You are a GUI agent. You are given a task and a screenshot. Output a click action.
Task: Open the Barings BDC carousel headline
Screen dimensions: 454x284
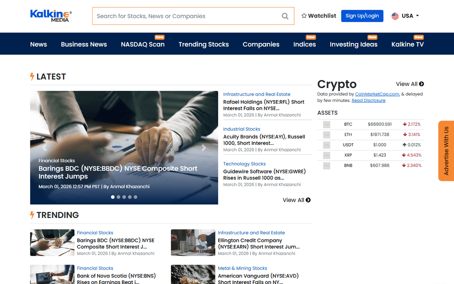[118, 172]
